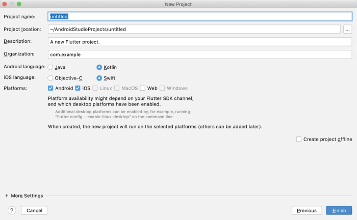The image size is (357, 220).
Task: Enable the Web platform checkbox
Action: (x=143, y=88)
